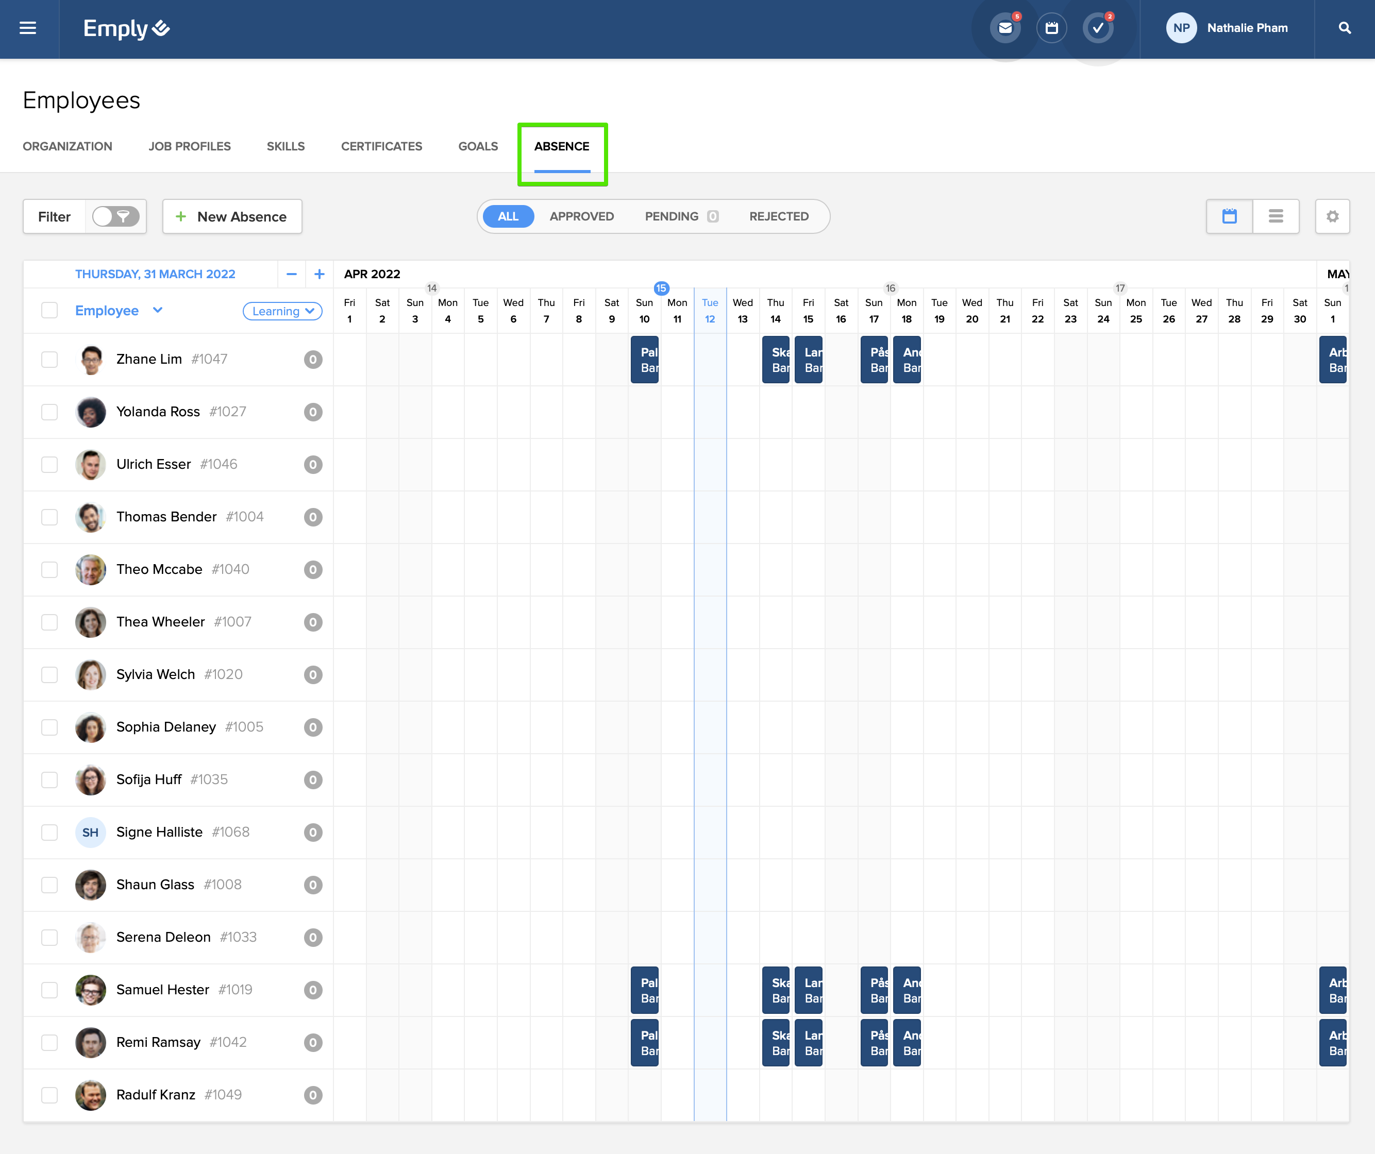Viewport: 1375px width, 1154px height.
Task: Switch to the Certificates tab
Action: [381, 147]
